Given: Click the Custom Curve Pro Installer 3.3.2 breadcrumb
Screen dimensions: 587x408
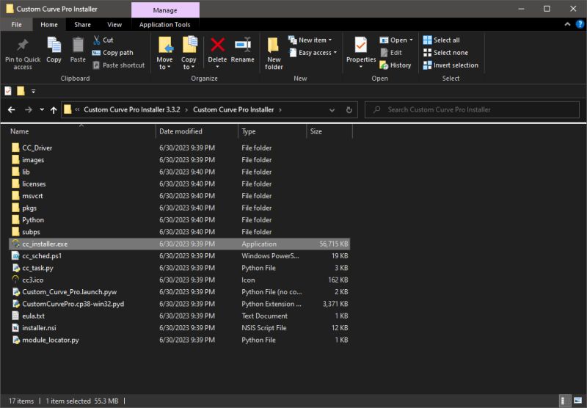Looking at the screenshot, I should (x=132, y=109).
